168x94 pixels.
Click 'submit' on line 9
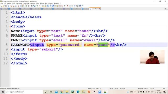coord(49,49)
